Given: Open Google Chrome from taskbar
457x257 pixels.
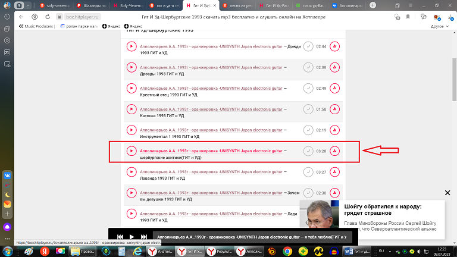Looking at the screenshot, I should coord(287,251).
